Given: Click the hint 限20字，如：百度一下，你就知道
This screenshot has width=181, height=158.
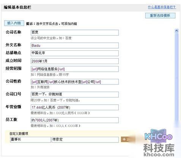Looking at the screenshot, I should pos(55,100).
